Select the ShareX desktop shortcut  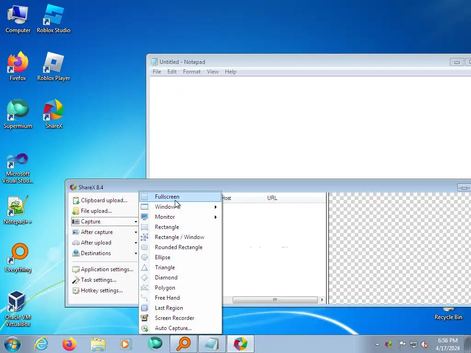53,114
